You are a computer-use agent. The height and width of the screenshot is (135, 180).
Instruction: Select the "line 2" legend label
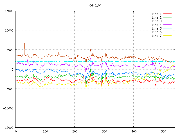[157, 17]
